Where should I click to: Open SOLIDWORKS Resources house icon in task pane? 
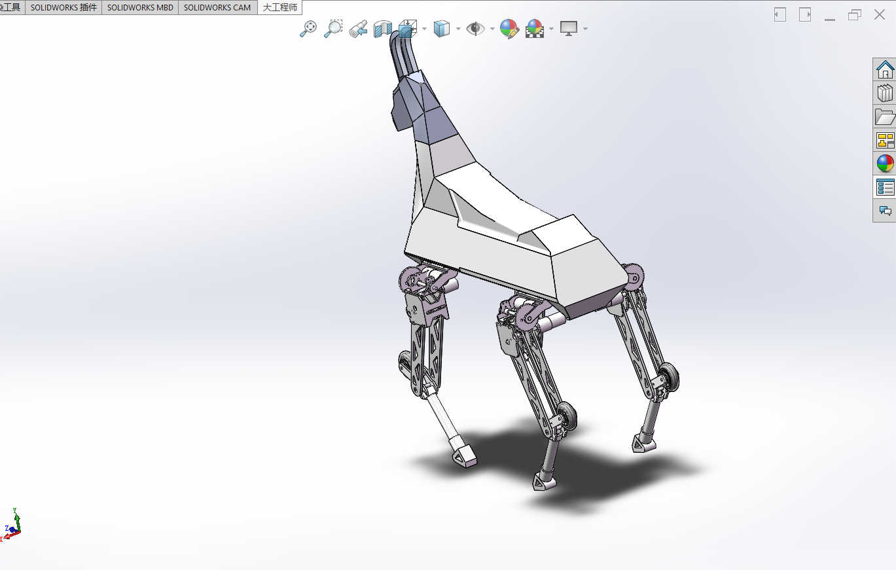click(x=885, y=69)
